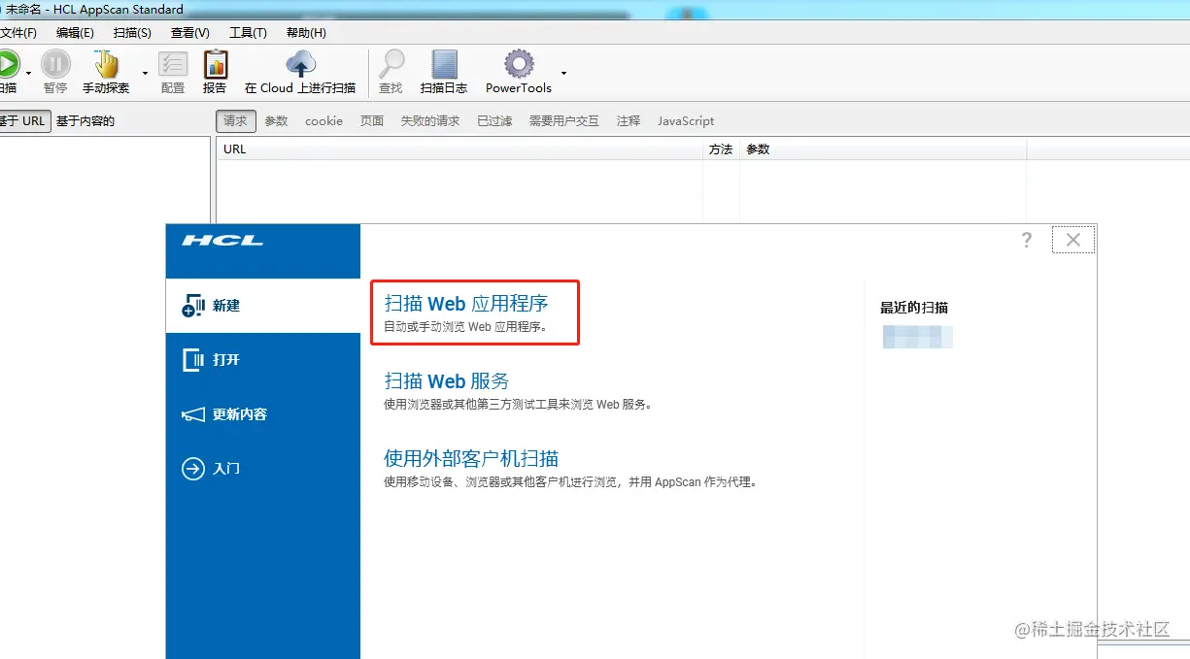The image size is (1190, 659).
Task: Select the JavaScript tab
Action: point(686,121)
